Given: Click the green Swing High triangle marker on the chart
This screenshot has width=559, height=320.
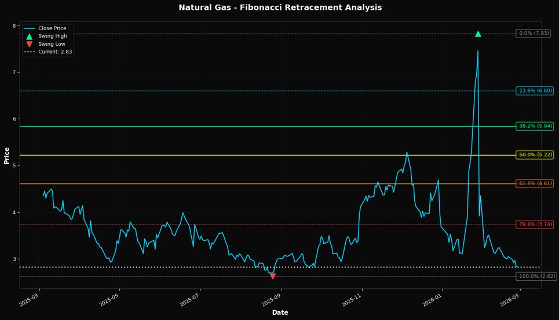Looking at the screenshot, I should click(x=478, y=34).
